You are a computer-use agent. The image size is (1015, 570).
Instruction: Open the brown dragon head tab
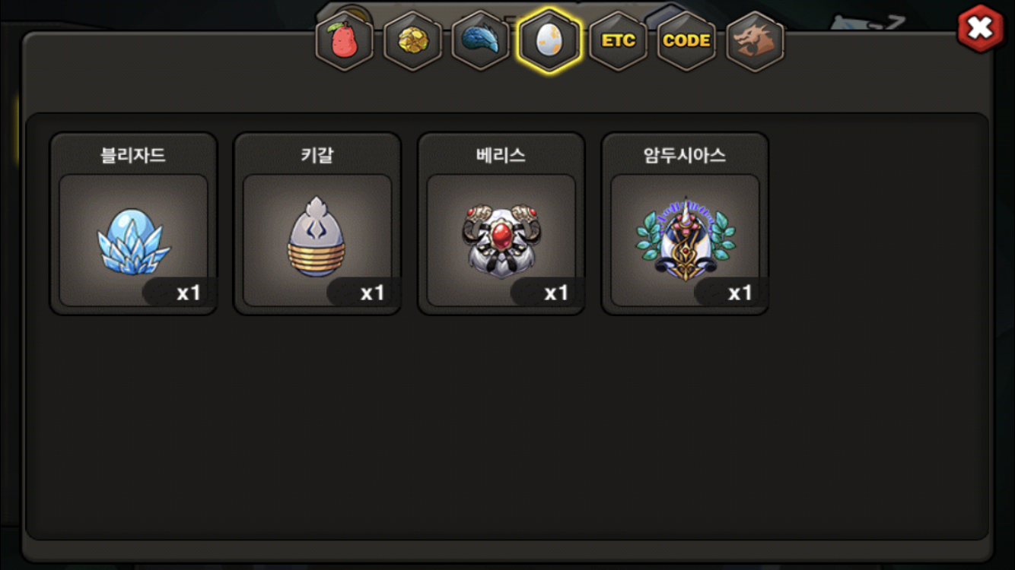755,40
